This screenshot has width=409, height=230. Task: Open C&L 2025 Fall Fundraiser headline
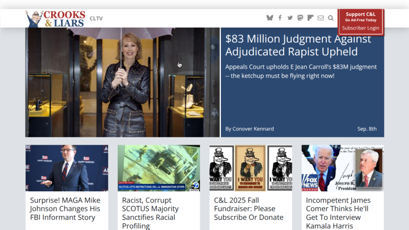click(248, 208)
